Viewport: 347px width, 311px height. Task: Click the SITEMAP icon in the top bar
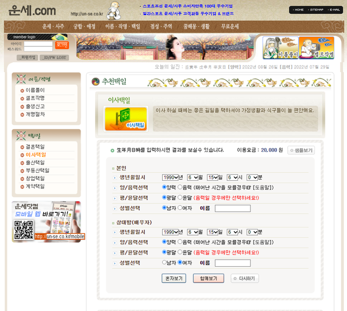[x=316, y=10]
